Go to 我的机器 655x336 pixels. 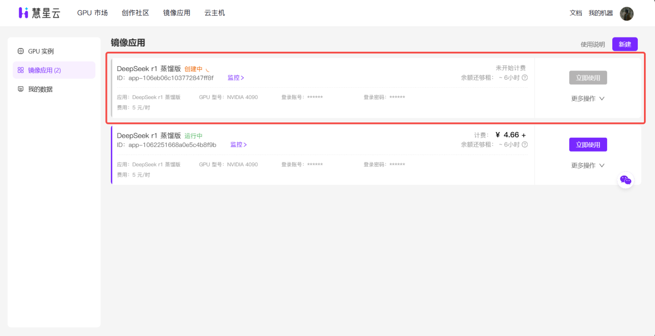601,13
